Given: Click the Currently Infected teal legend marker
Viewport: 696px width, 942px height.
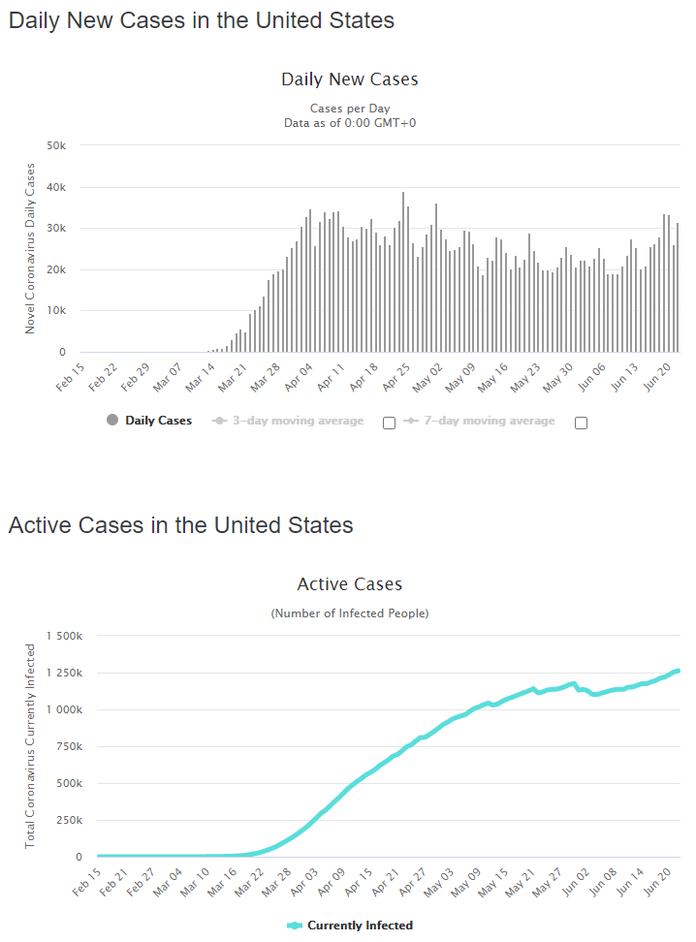Looking at the screenshot, I should tap(295, 926).
